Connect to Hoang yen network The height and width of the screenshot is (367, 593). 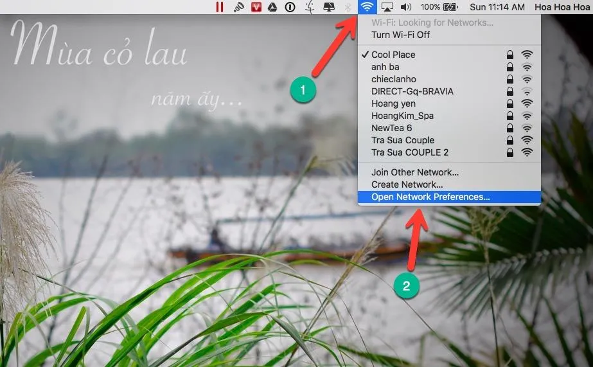pyautogui.click(x=449, y=103)
